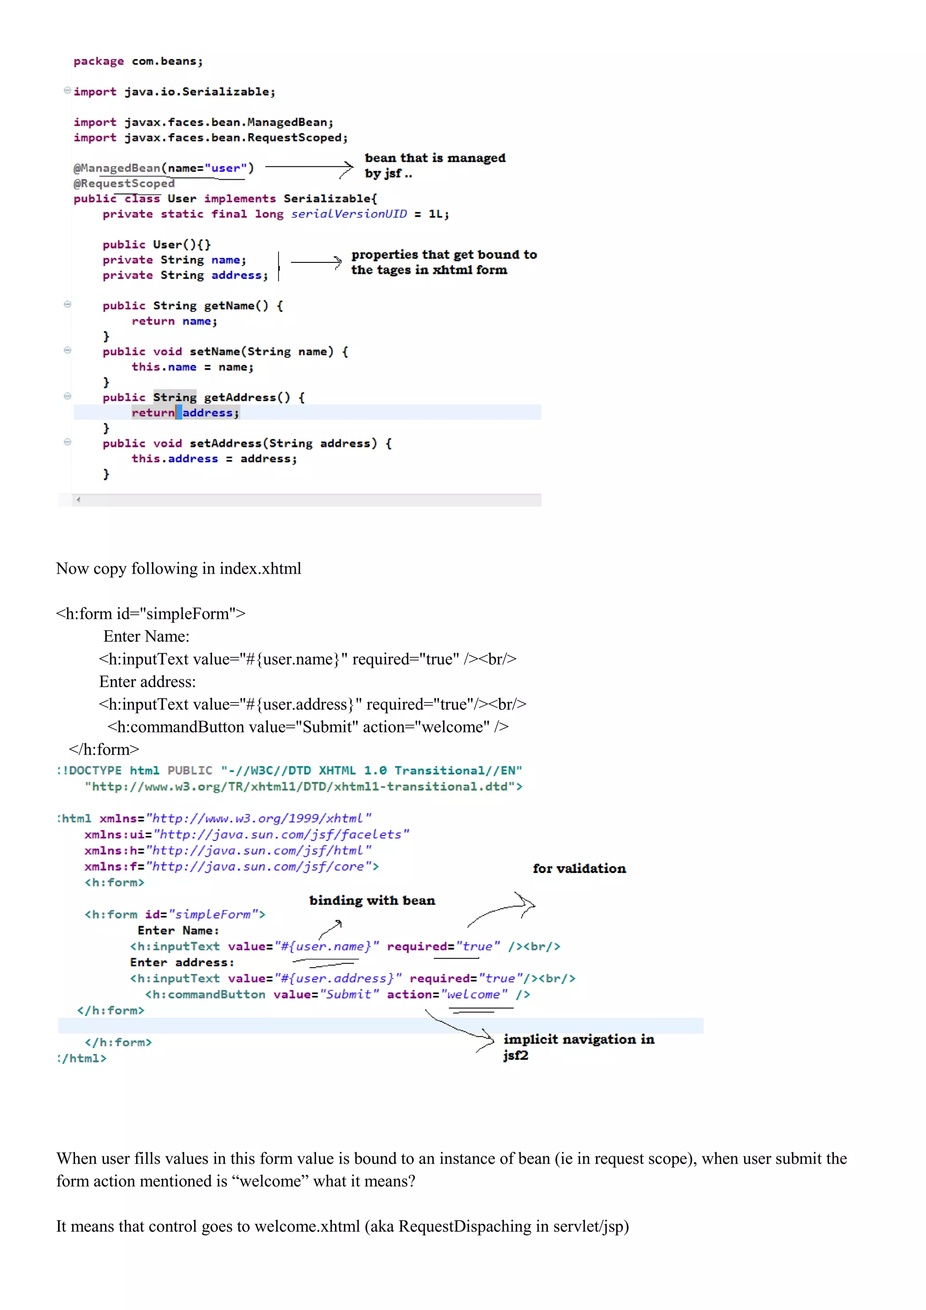Viewport: 926px width, 1310px height.
Task: Click the 'bean that is managed by jsf' note
Action: pyautogui.click(x=435, y=166)
